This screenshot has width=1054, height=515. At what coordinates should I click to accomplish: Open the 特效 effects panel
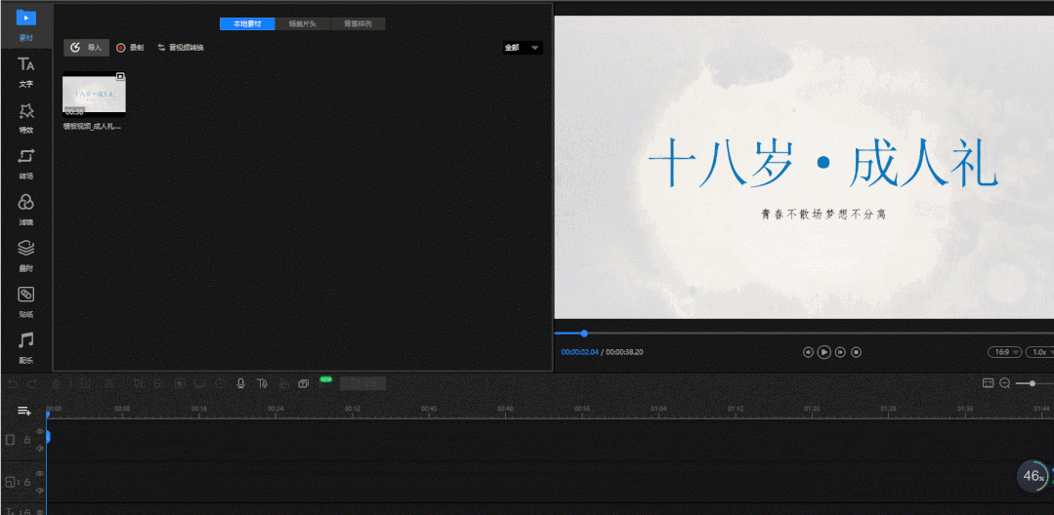point(25,117)
